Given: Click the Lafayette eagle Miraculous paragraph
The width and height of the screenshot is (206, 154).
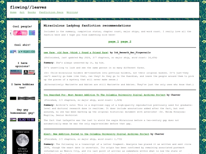Looking at the screenshot, I should click(111, 122).
